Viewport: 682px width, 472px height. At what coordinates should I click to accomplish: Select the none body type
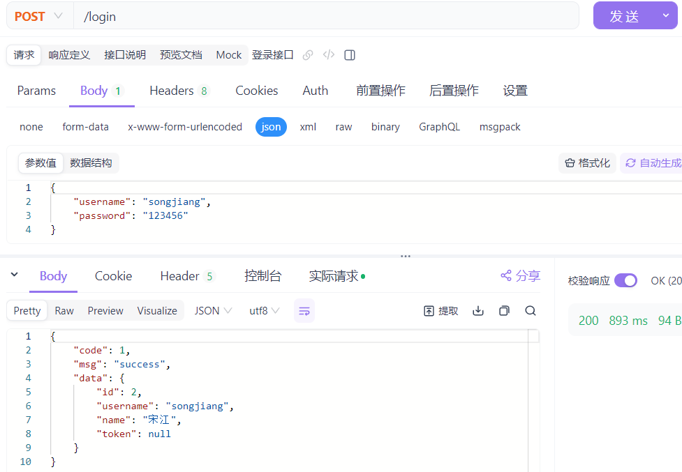31,127
